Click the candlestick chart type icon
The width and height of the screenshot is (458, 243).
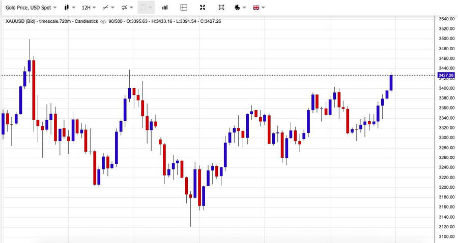pyautogui.click(x=67, y=8)
